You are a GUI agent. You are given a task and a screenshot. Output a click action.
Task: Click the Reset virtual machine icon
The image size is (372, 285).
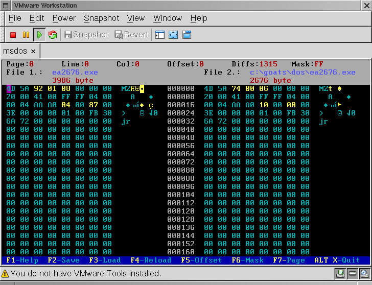coord(53,35)
